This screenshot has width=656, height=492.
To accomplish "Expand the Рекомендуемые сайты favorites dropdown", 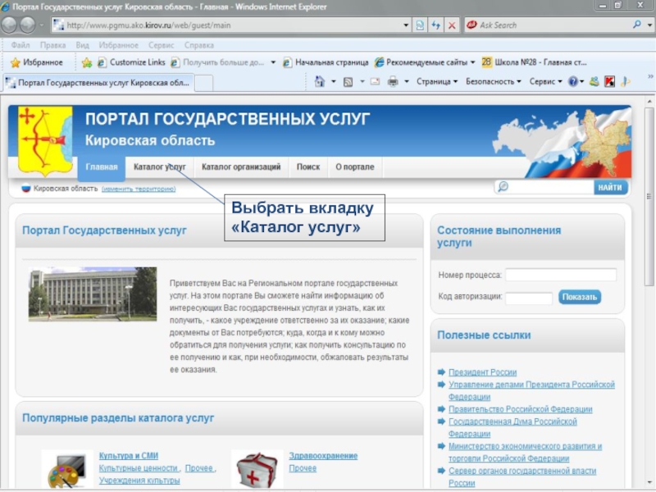I will [473, 62].
